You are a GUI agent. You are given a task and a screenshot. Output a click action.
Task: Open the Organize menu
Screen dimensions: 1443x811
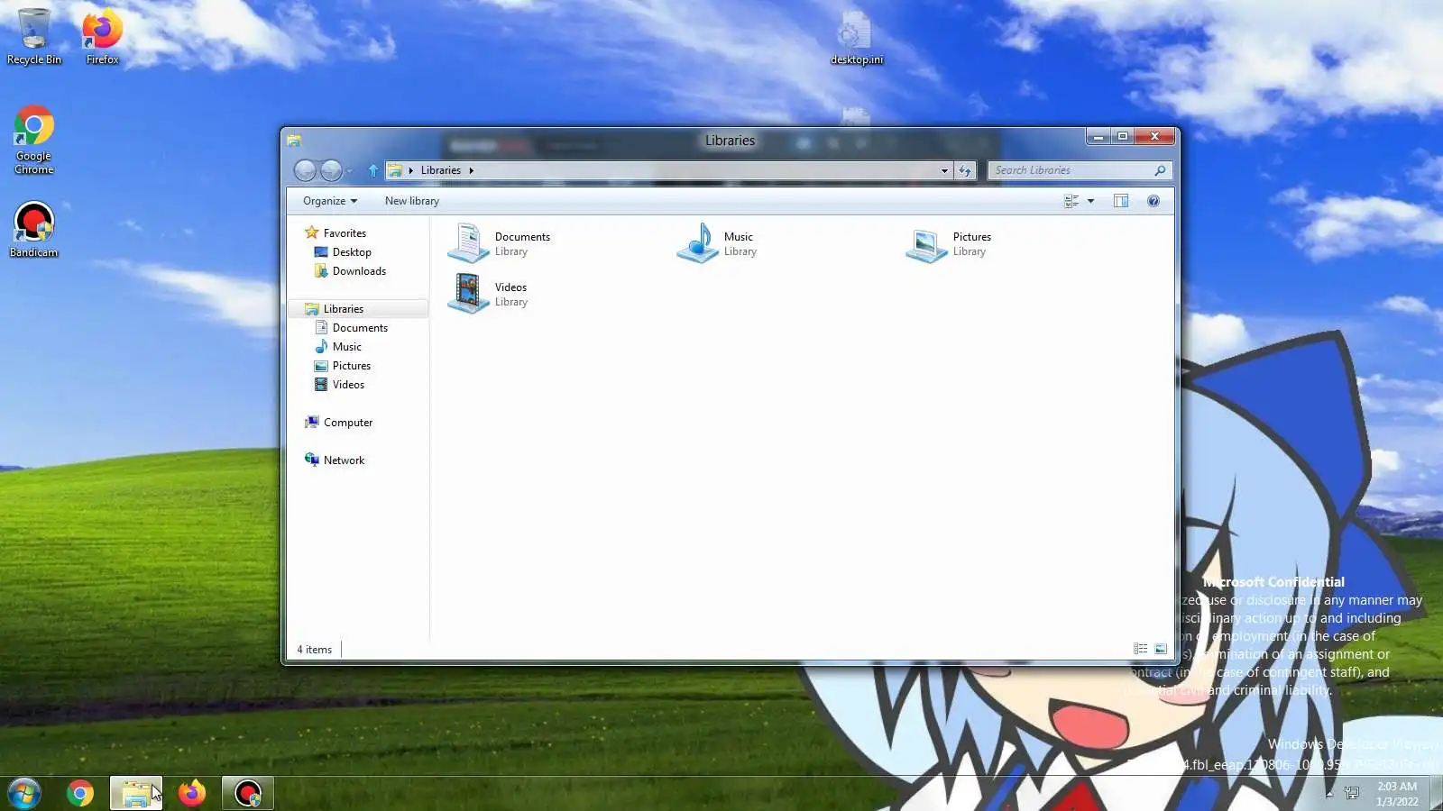[329, 201]
